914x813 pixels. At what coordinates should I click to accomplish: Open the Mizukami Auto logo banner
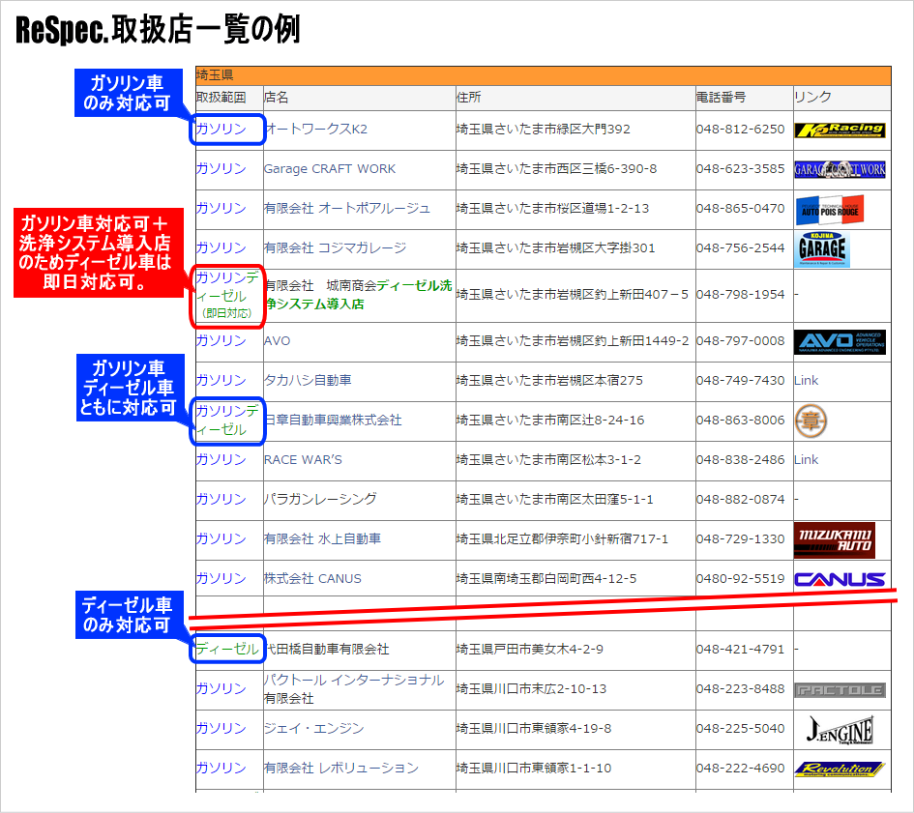pyautogui.click(x=834, y=539)
